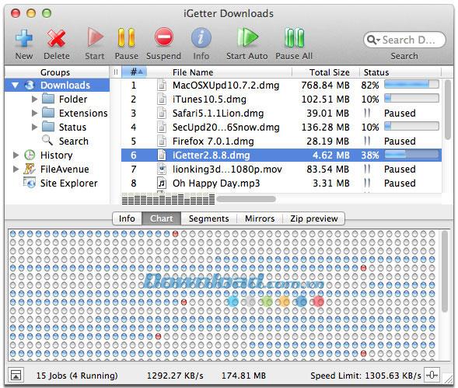
Task: Select the SecUpd20...6Snow.dmg download
Action: (x=281, y=127)
